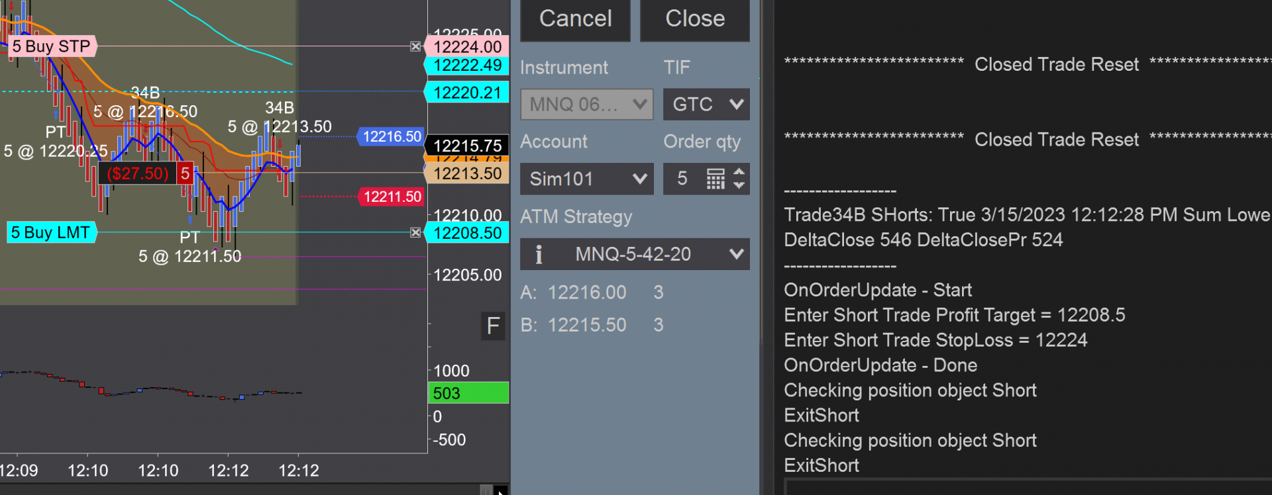Screen dimensions: 1272x495
Task: Open the order quantity calculator keypad
Action: click(715, 179)
